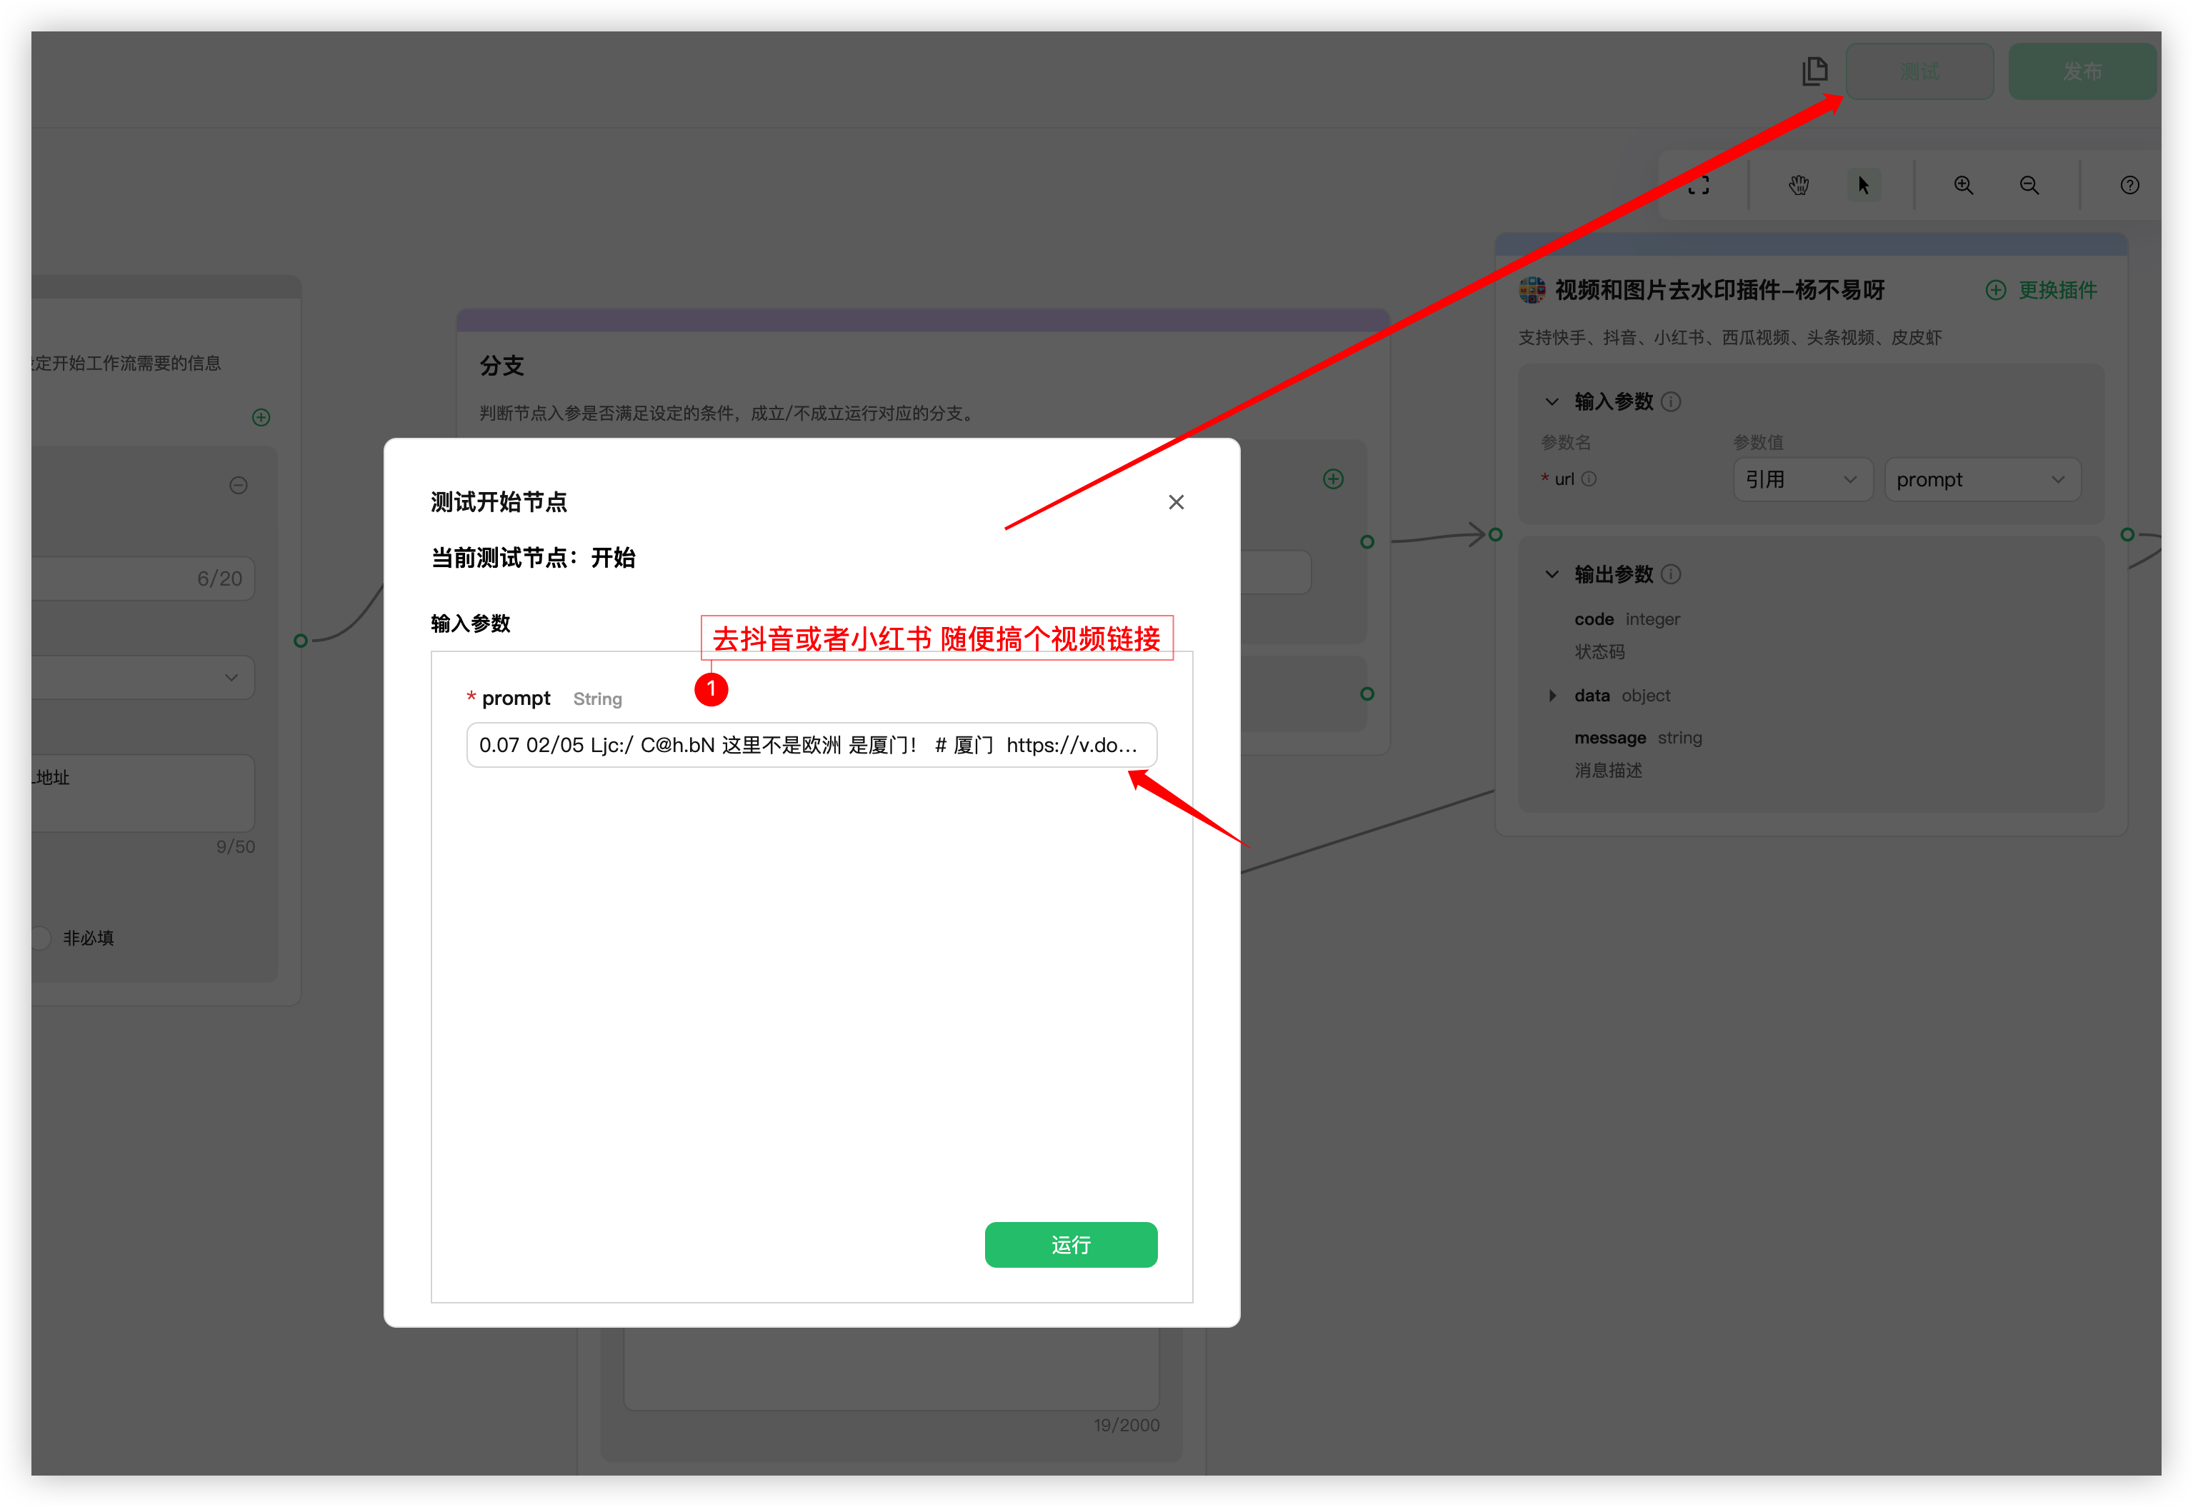
Task: Open the help question mark icon
Action: click(x=2129, y=185)
